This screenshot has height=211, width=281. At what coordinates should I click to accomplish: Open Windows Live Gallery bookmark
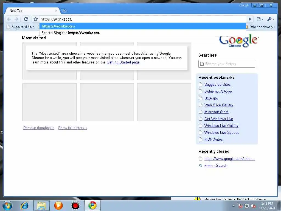221,126
